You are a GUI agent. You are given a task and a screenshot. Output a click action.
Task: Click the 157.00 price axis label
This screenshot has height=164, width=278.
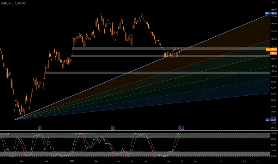click(x=274, y=16)
